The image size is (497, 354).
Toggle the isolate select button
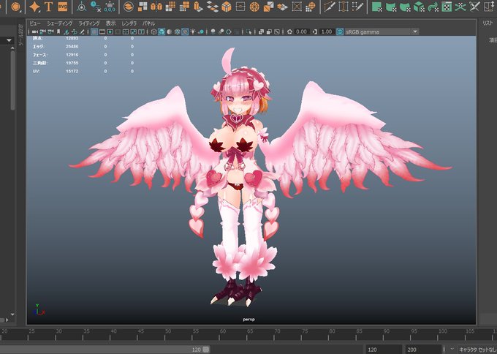coord(248,31)
